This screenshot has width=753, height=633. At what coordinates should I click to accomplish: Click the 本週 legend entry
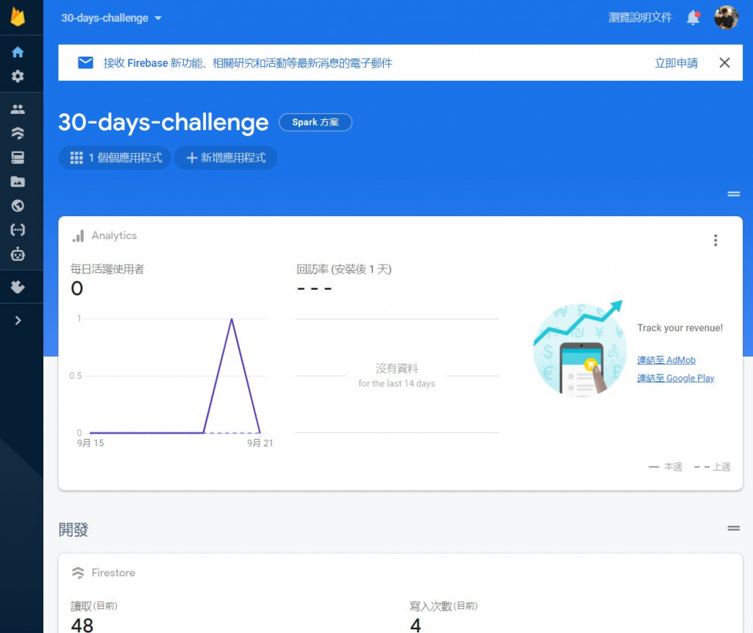[x=665, y=467]
